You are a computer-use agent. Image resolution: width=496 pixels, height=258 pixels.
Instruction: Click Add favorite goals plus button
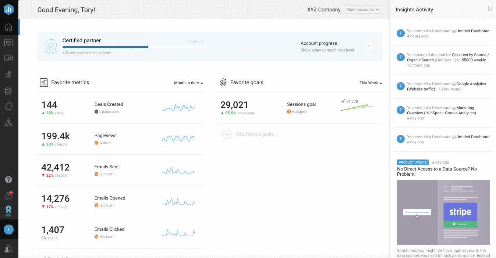pyautogui.click(x=227, y=135)
